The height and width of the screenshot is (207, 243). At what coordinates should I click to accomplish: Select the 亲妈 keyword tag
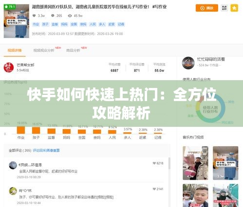(83, 24)
